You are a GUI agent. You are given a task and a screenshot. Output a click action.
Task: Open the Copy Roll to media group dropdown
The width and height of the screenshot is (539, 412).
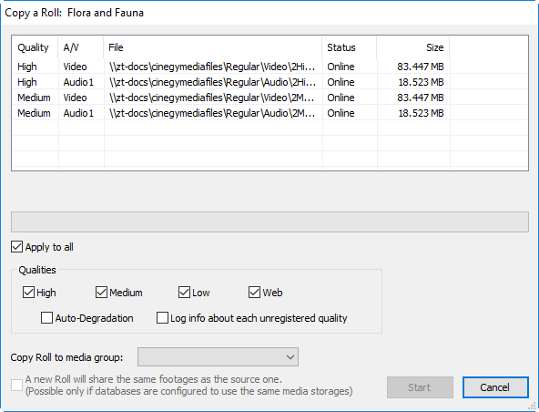click(218, 357)
